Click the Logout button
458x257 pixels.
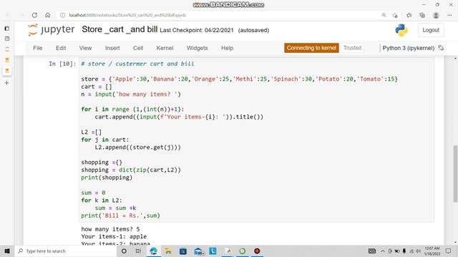pos(431,30)
